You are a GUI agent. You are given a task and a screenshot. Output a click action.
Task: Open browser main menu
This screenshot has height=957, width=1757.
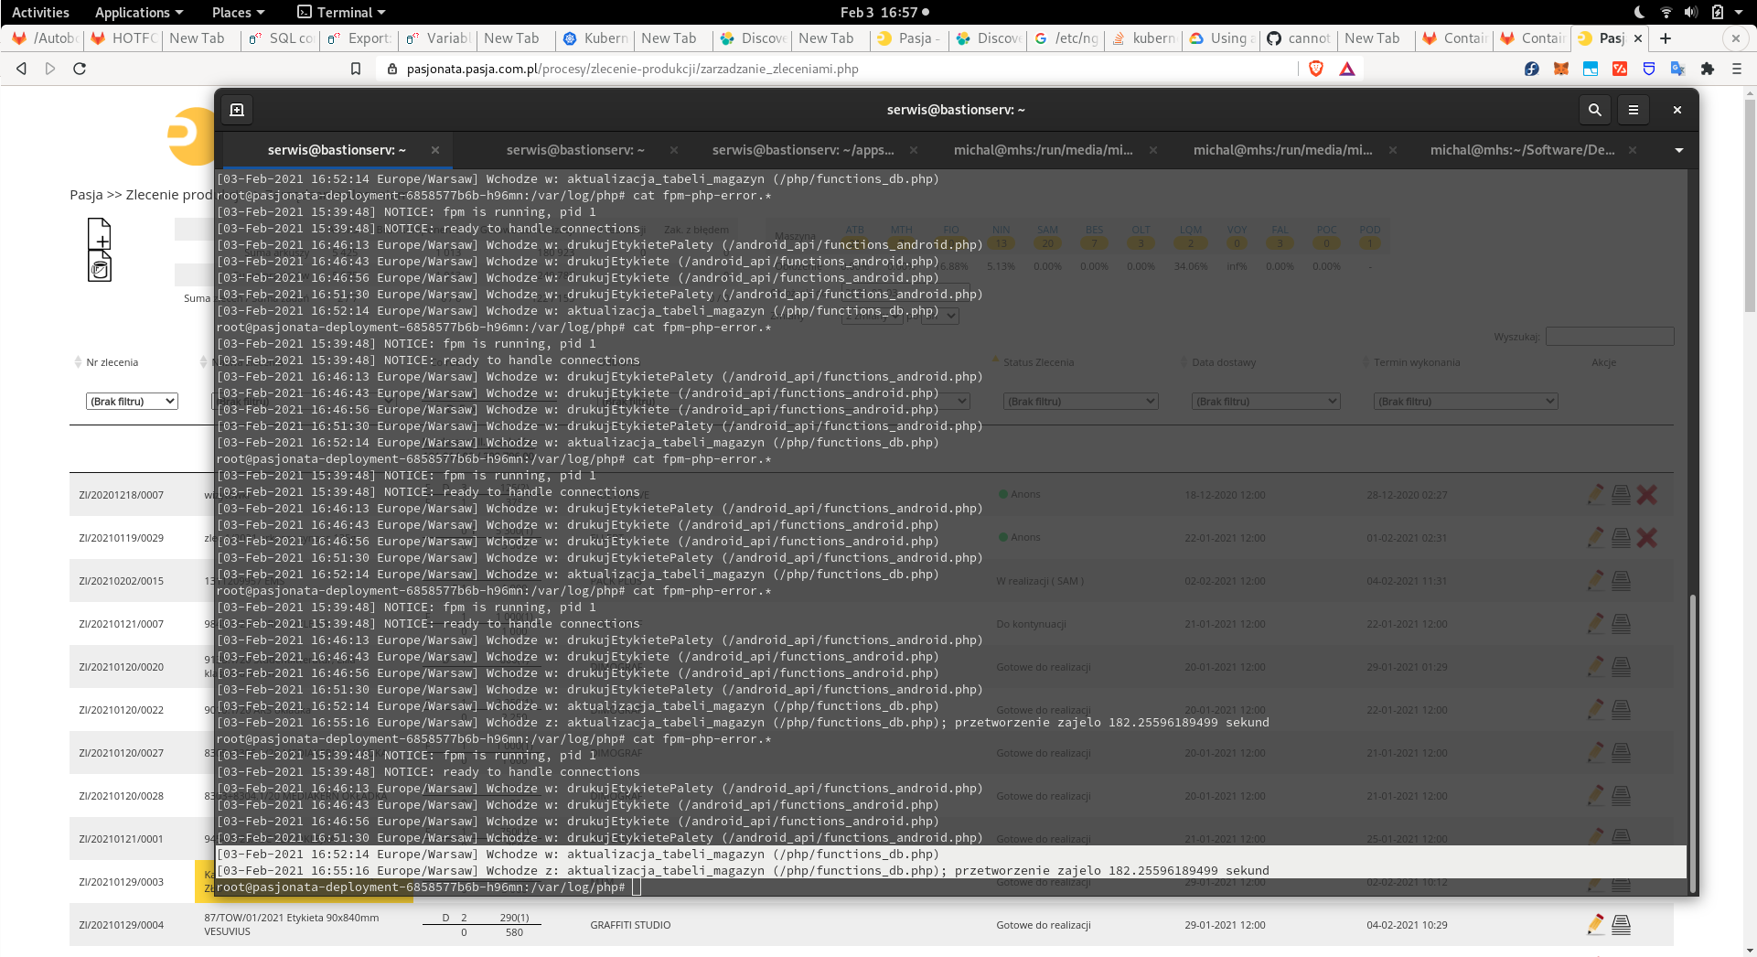[x=1736, y=69]
